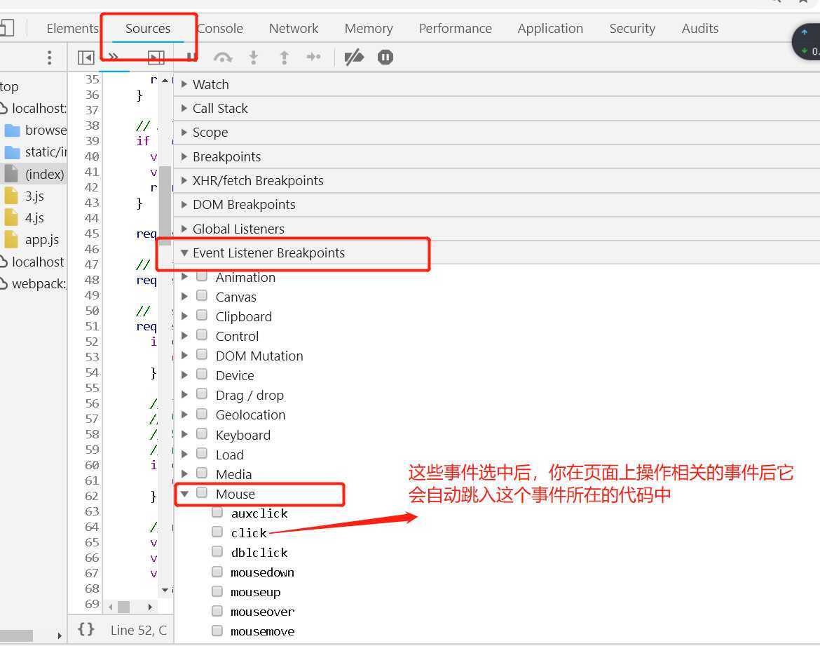Select the browse folder icon
Image resolution: width=820 pixels, height=646 pixels.
(12, 130)
